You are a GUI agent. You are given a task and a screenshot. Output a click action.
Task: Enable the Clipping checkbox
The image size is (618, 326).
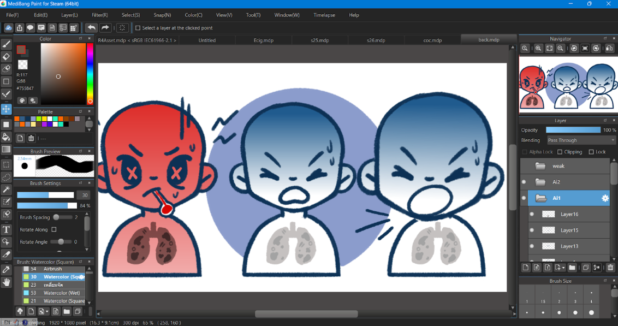[560, 152]
